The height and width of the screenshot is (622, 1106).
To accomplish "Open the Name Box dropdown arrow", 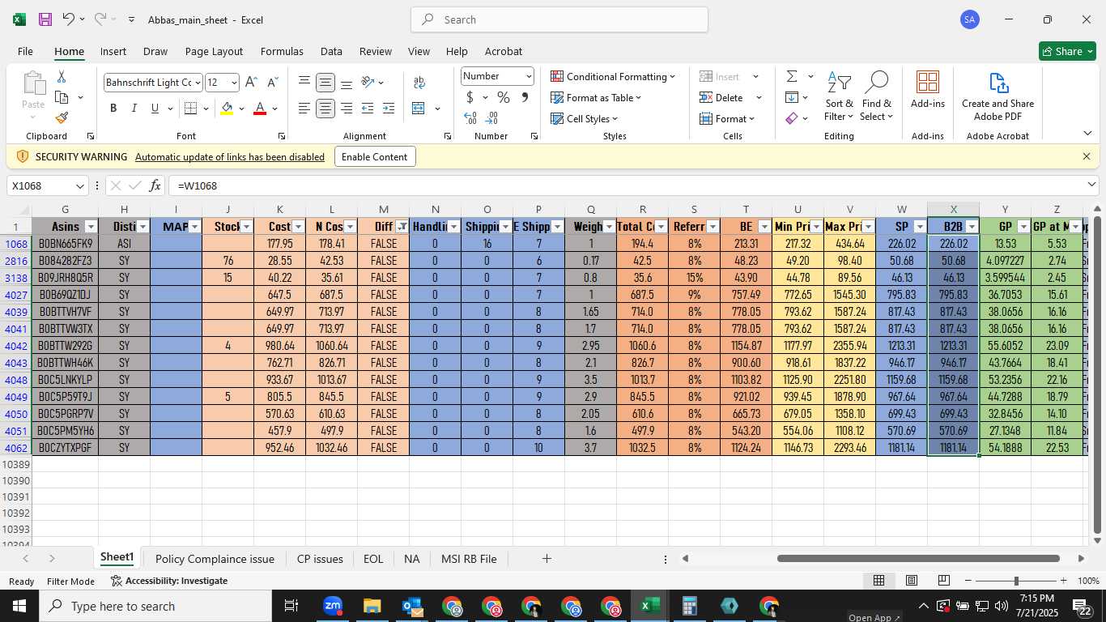I will pyautogui.click(x=79, y=185).
